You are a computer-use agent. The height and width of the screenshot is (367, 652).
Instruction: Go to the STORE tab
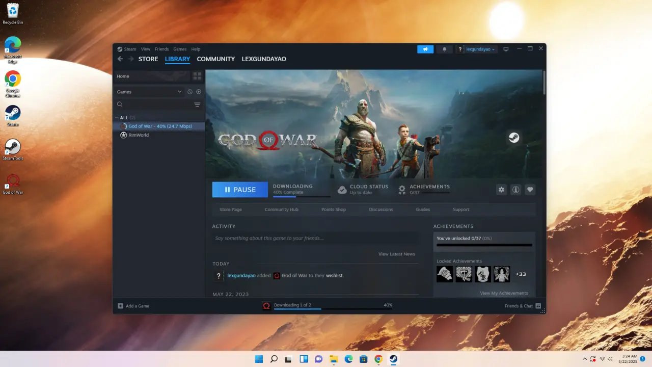click(148, 59)
